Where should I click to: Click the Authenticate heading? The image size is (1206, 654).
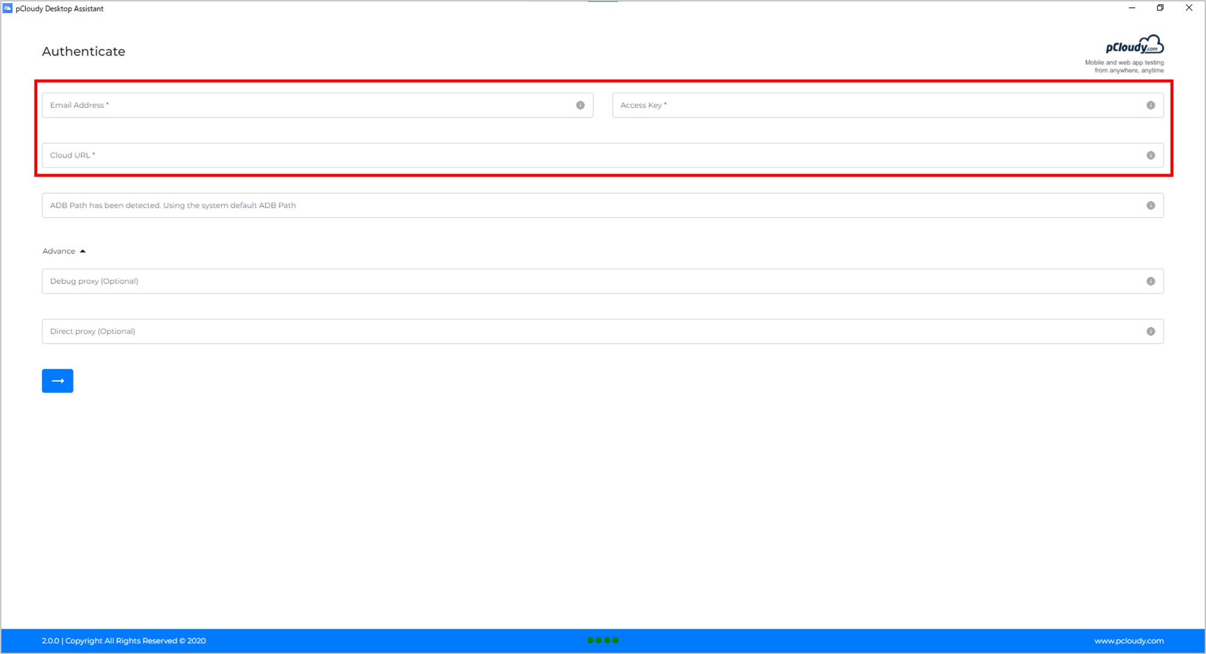(83, 51)
